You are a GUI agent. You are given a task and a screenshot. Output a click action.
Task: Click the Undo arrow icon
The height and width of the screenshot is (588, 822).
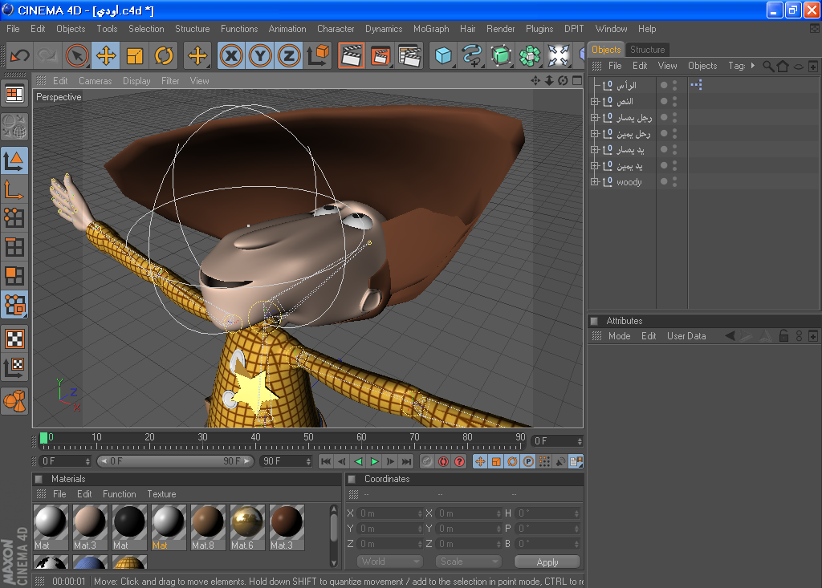[20, 55]
